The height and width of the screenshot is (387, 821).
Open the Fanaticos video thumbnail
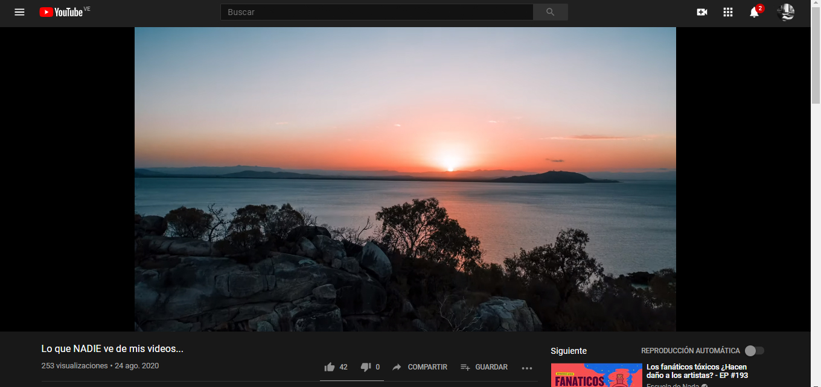tap(596, 375)
